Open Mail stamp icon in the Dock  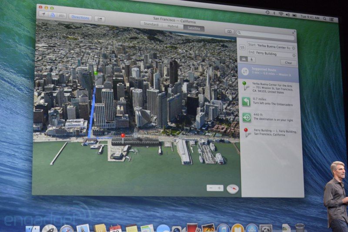[83, 229]
